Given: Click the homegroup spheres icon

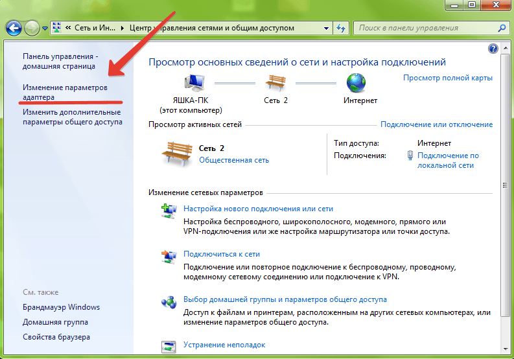Looking at the screenshot, I should click(169, 302).
